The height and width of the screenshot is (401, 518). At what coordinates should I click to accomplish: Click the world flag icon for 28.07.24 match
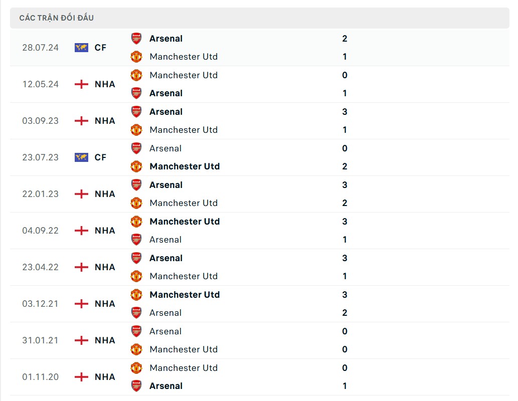(x=81, y=48)
